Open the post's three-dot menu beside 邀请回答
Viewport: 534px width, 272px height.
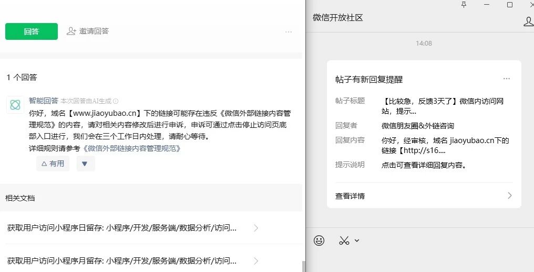289,32
